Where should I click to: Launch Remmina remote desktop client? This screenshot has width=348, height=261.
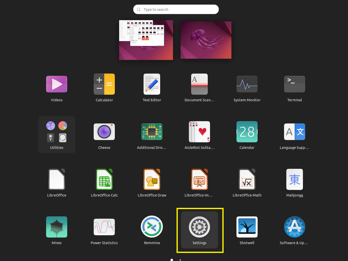pyautogui.click(x=152, y=227)
